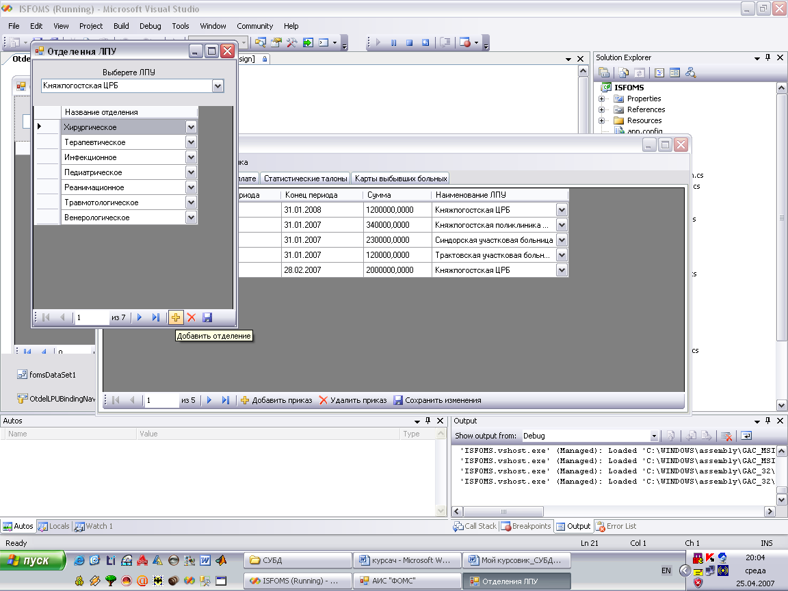This screenshot has height=591, width=788.
Task: Click the floppy save icon in Отделения ЛПУ
Action: (207, 317)
